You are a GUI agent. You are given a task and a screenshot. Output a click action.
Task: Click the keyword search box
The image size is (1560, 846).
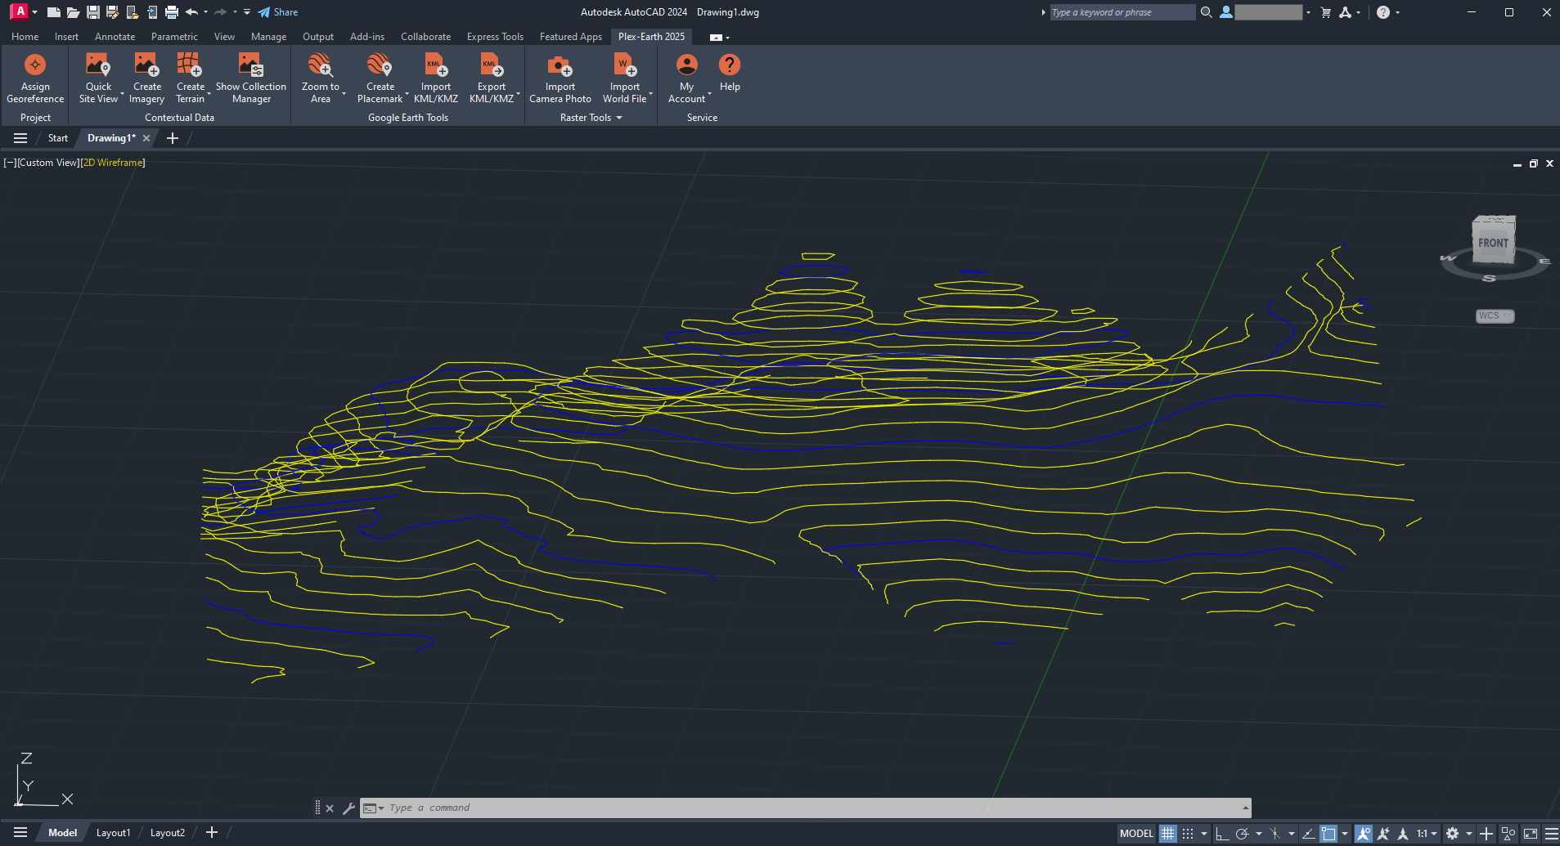(x=1122, y=12)
